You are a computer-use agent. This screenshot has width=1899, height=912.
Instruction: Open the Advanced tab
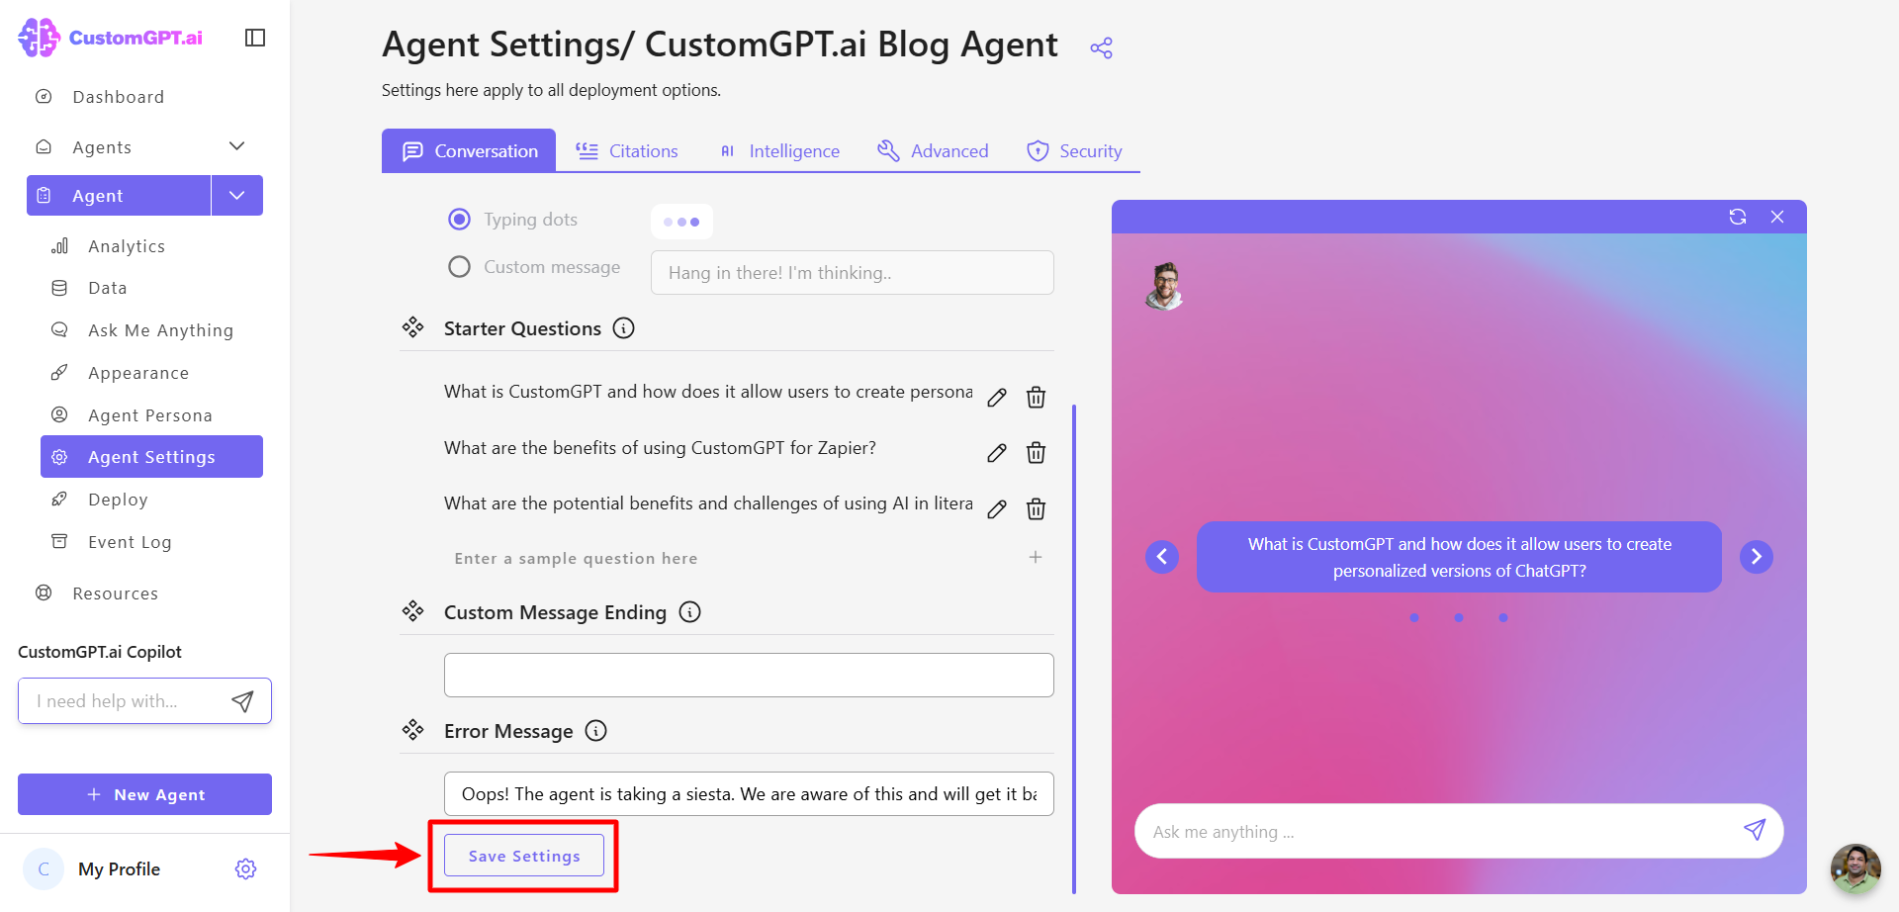click(x=933, y=150)
